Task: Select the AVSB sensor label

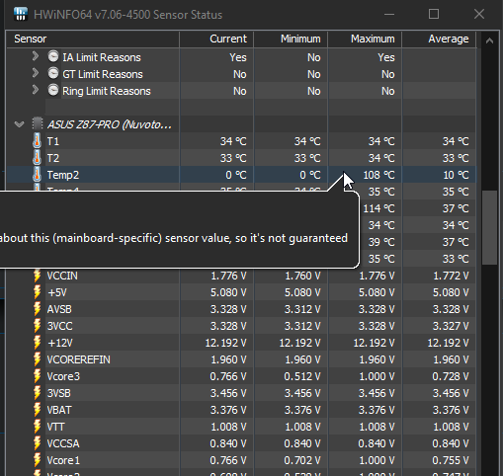Action: (x=59, y=309)
